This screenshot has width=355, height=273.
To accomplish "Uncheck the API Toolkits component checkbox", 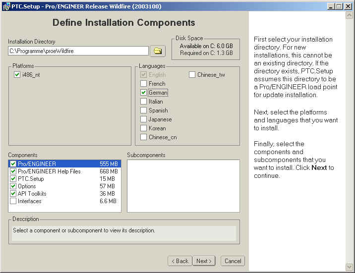I will click(13, 194).
